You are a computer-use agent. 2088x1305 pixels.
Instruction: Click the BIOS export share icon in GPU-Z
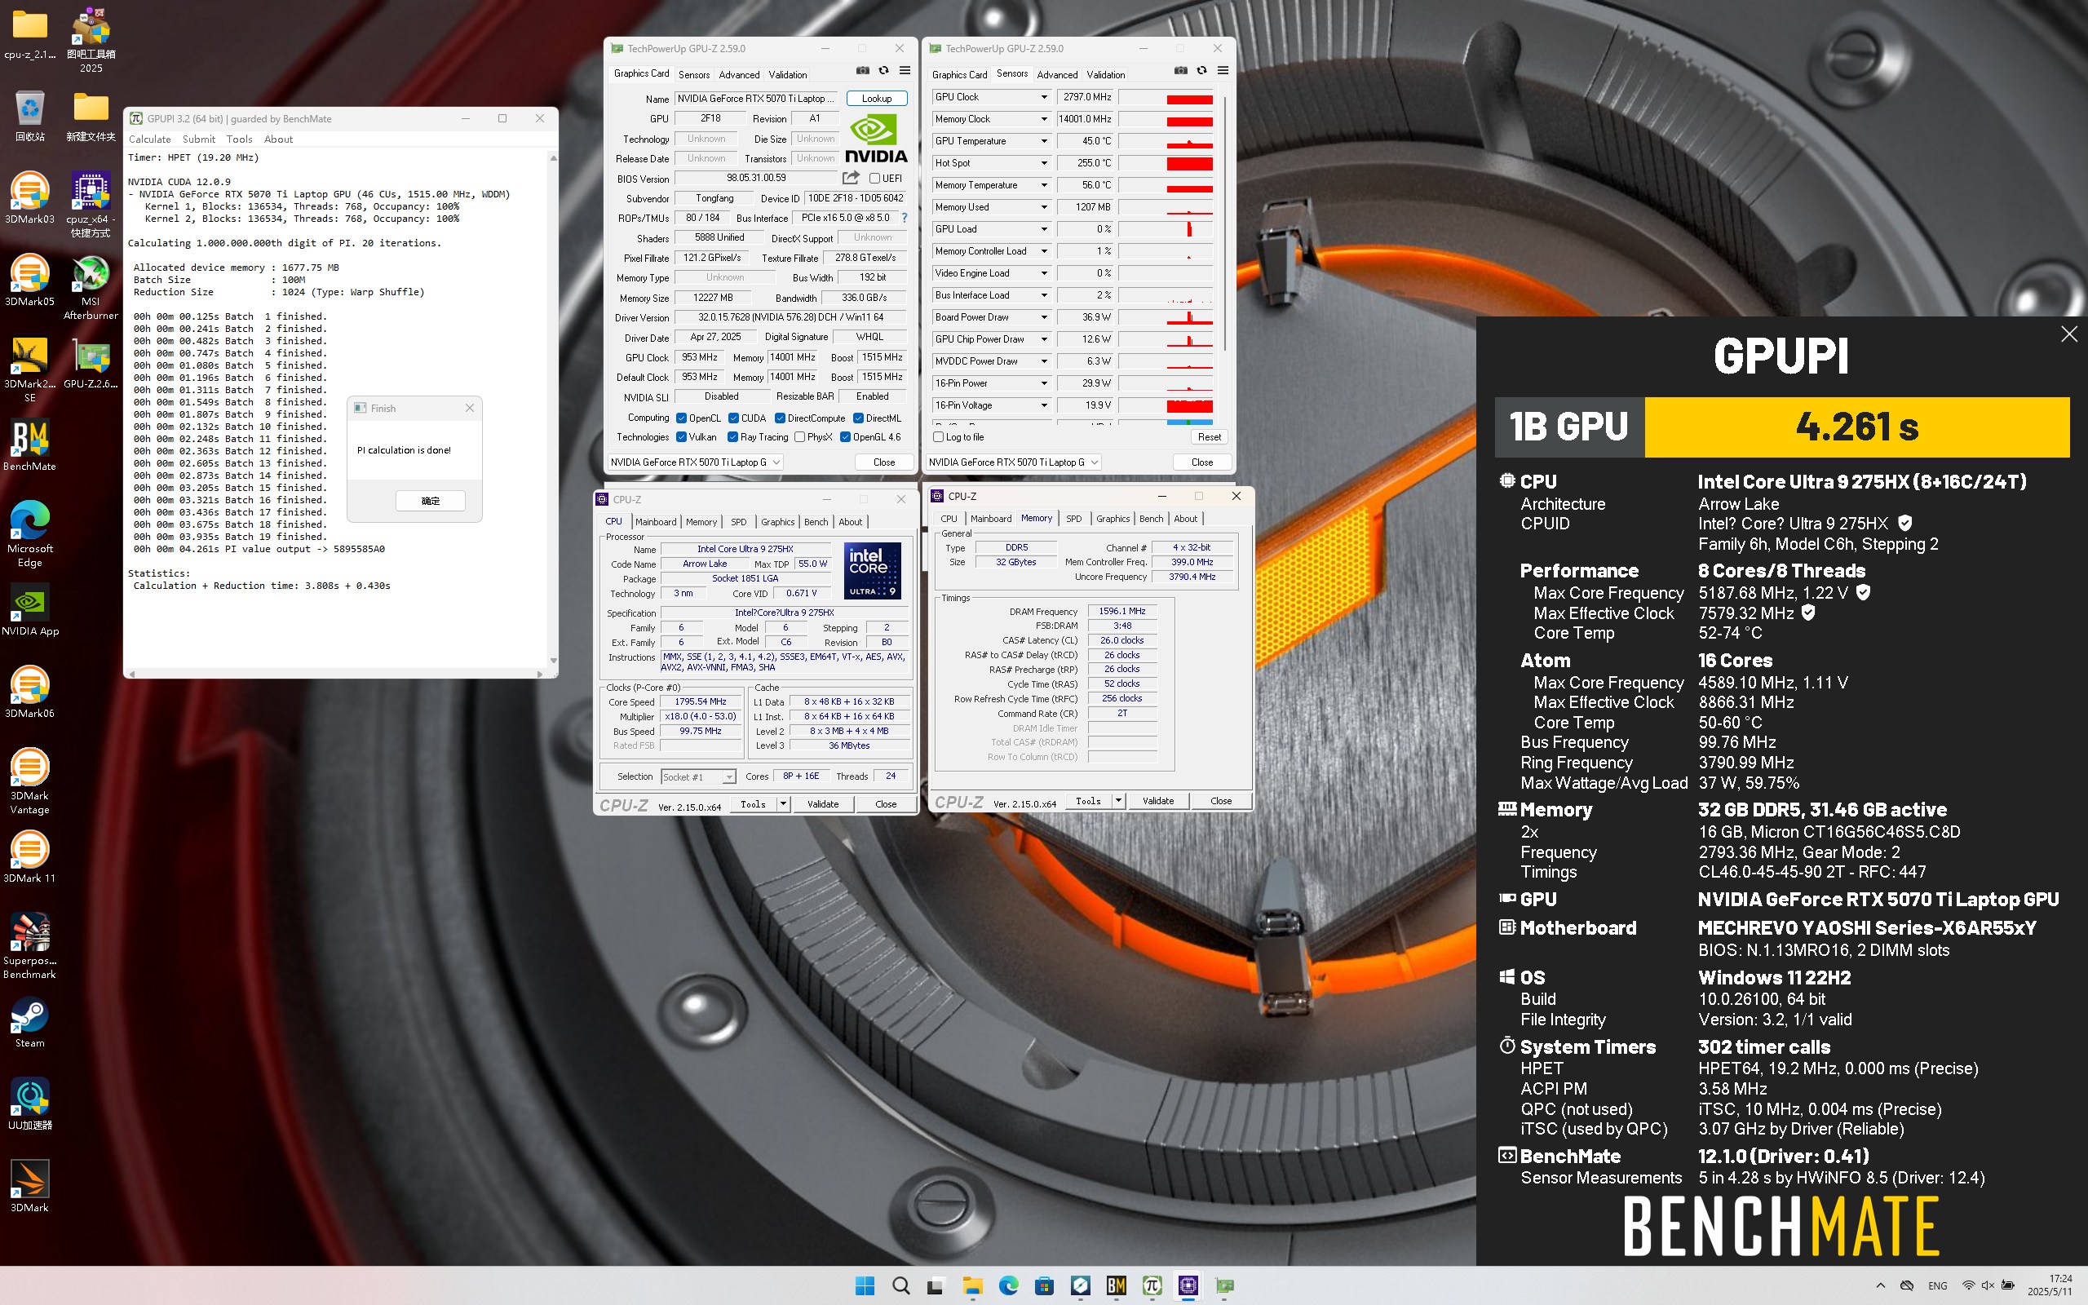point(851,178)
